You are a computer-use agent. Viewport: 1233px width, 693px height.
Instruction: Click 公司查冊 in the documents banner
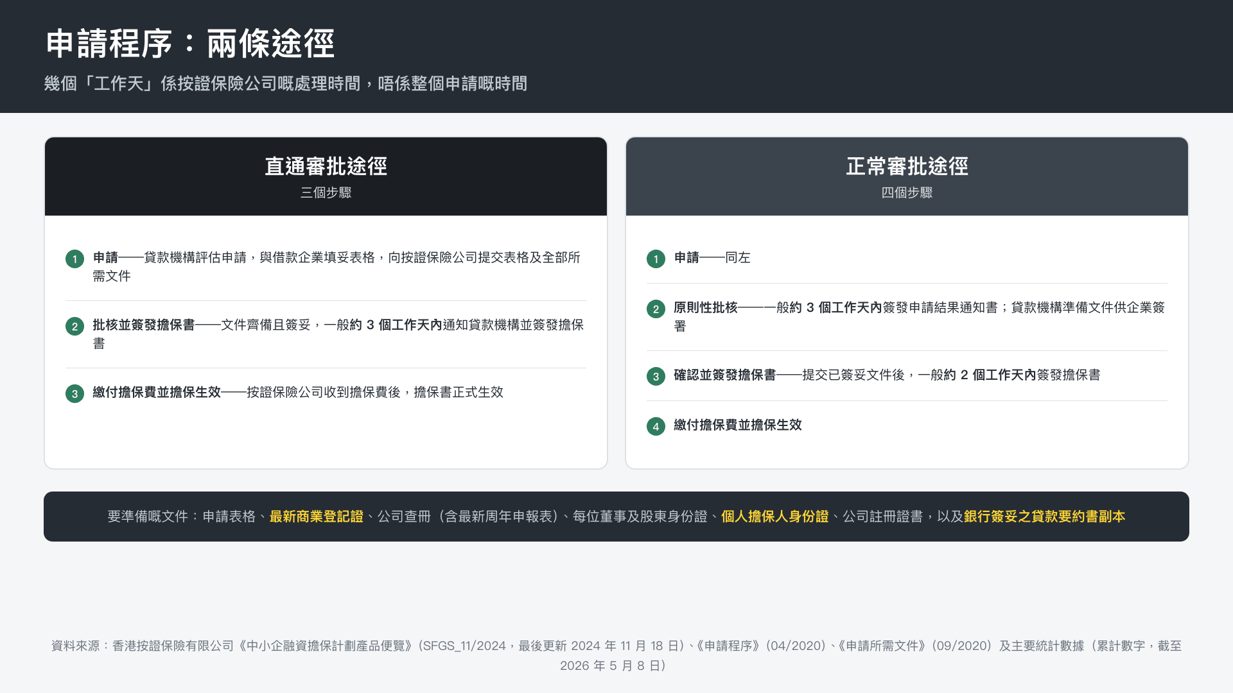tap(404, 517)
